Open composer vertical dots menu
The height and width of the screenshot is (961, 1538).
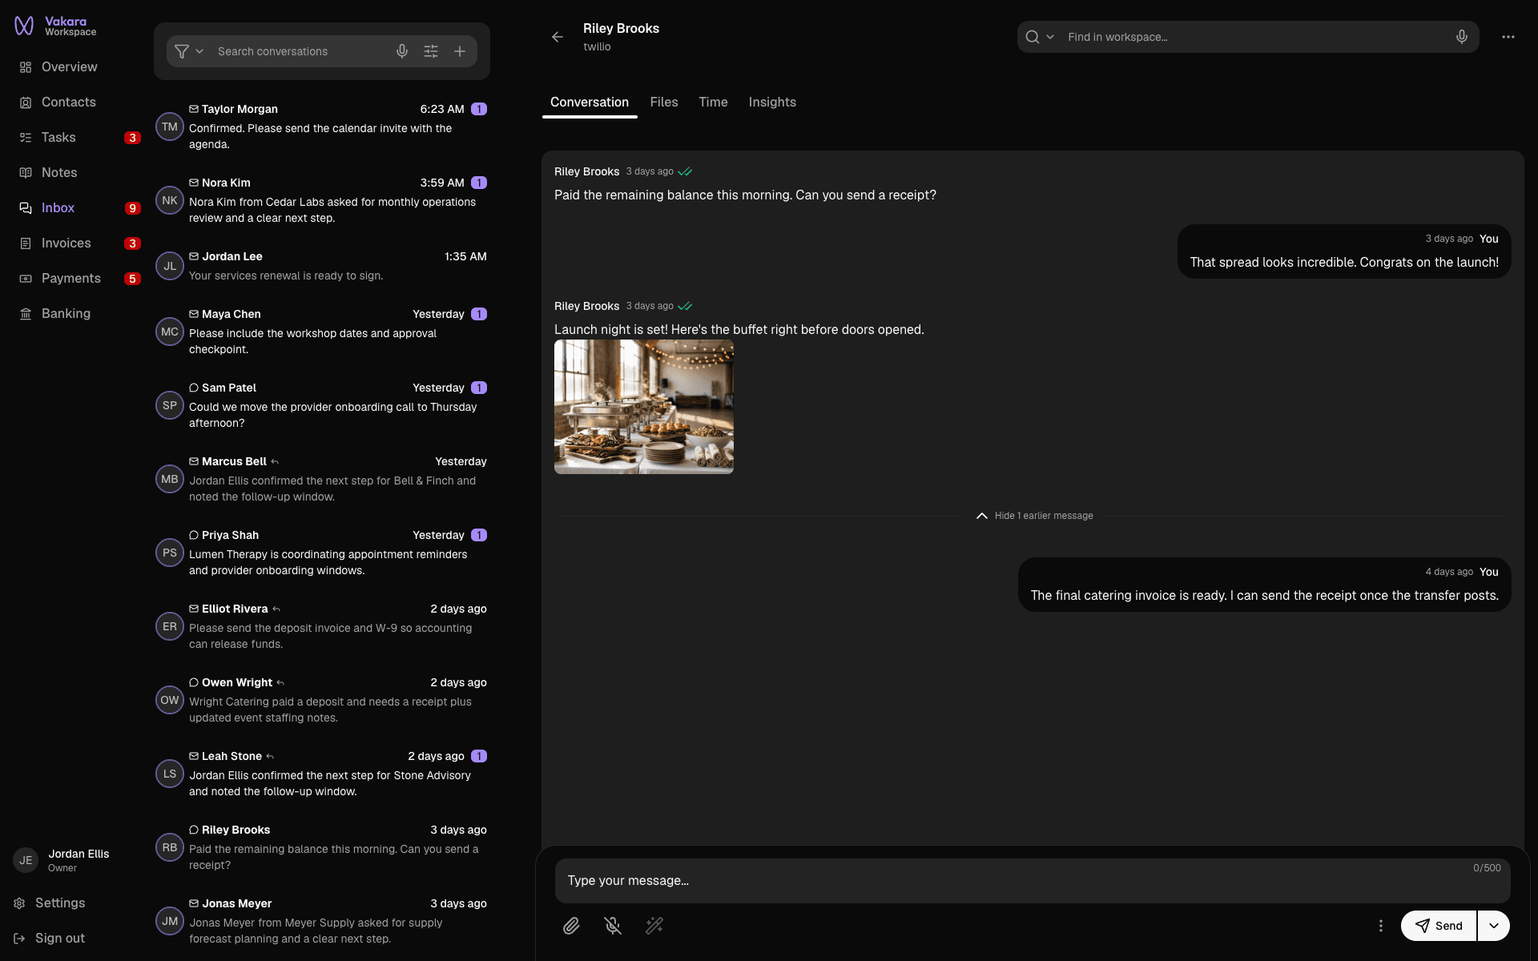1381,926
